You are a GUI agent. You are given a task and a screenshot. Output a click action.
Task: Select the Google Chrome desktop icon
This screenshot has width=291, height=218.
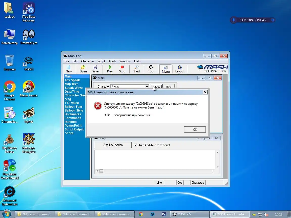tap(9, 91)
